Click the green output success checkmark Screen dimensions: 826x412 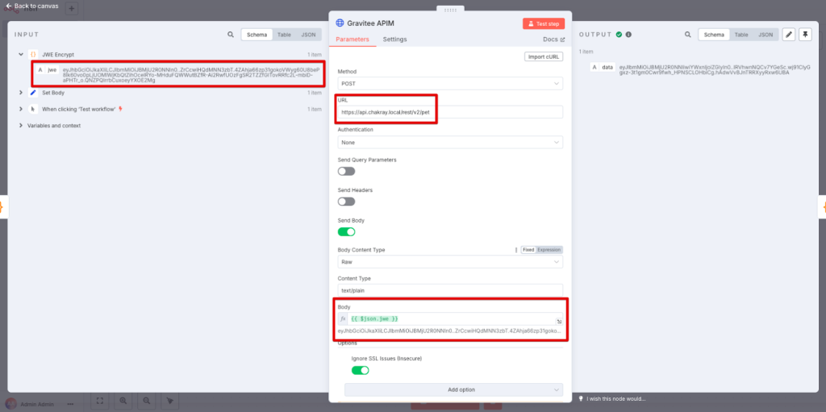619,34
